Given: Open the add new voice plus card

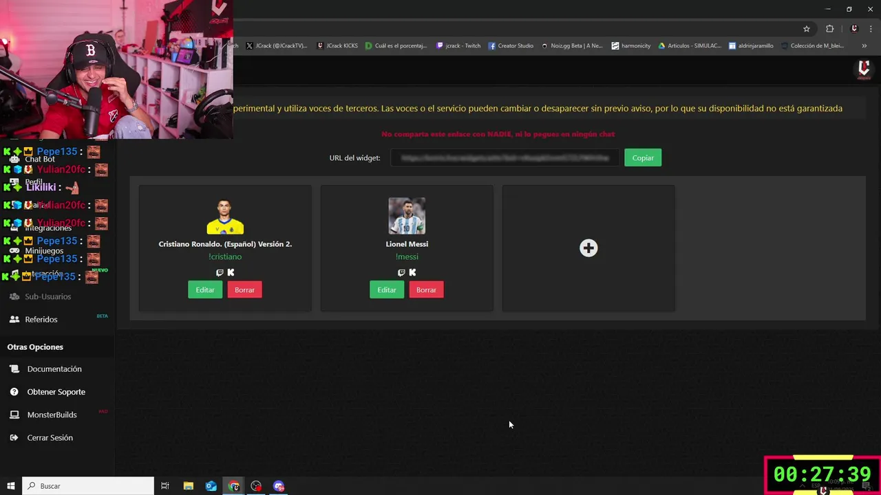Looking at the screenshot, I should click(x=588, y=248).
